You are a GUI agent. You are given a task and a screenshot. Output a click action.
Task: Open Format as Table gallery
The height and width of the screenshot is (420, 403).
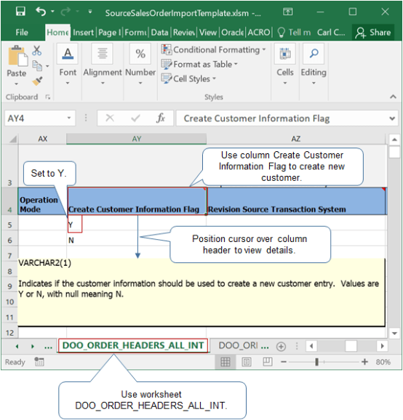(x=199, y=64)
